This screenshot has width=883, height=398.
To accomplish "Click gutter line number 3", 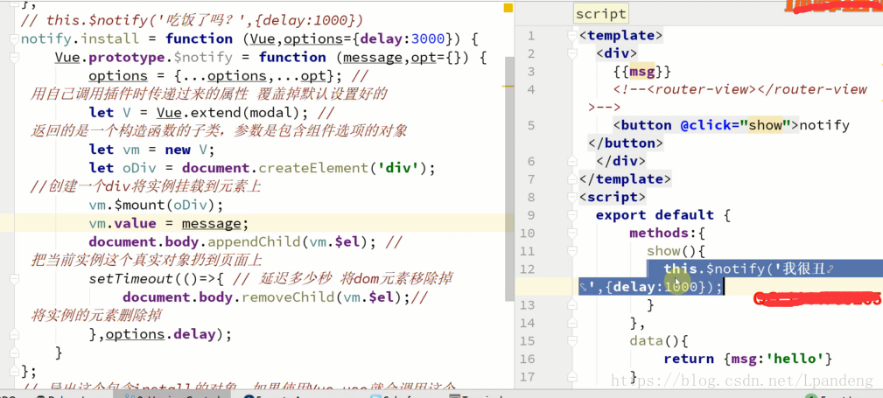I will tap(531, 72).
